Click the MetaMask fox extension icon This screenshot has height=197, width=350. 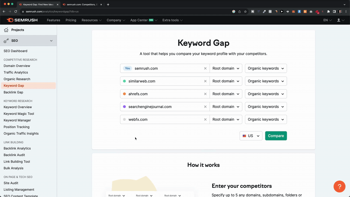pos(293,11)
